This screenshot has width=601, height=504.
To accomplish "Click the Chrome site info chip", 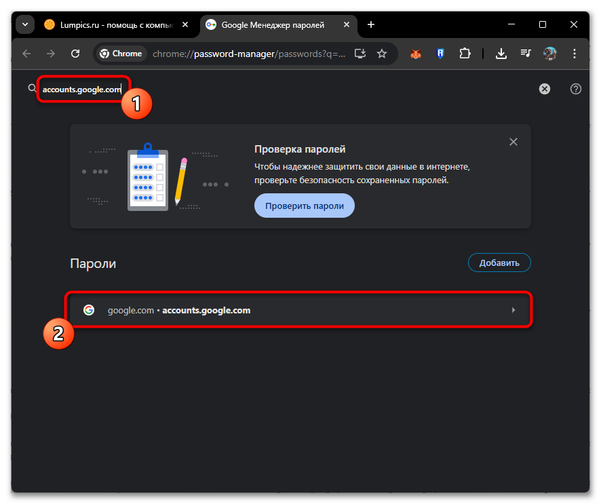I will [x=121, y=54].
